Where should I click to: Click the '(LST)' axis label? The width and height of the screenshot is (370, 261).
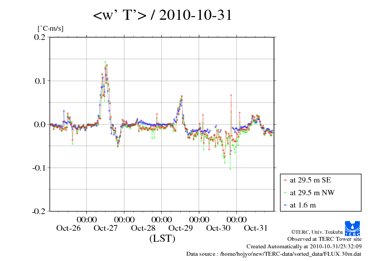[162, 238]
